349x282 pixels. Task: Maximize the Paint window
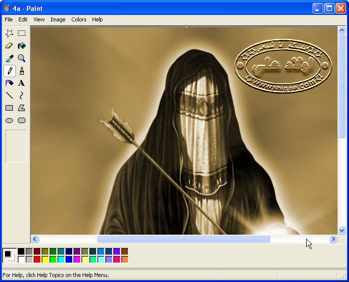(329, 8)
